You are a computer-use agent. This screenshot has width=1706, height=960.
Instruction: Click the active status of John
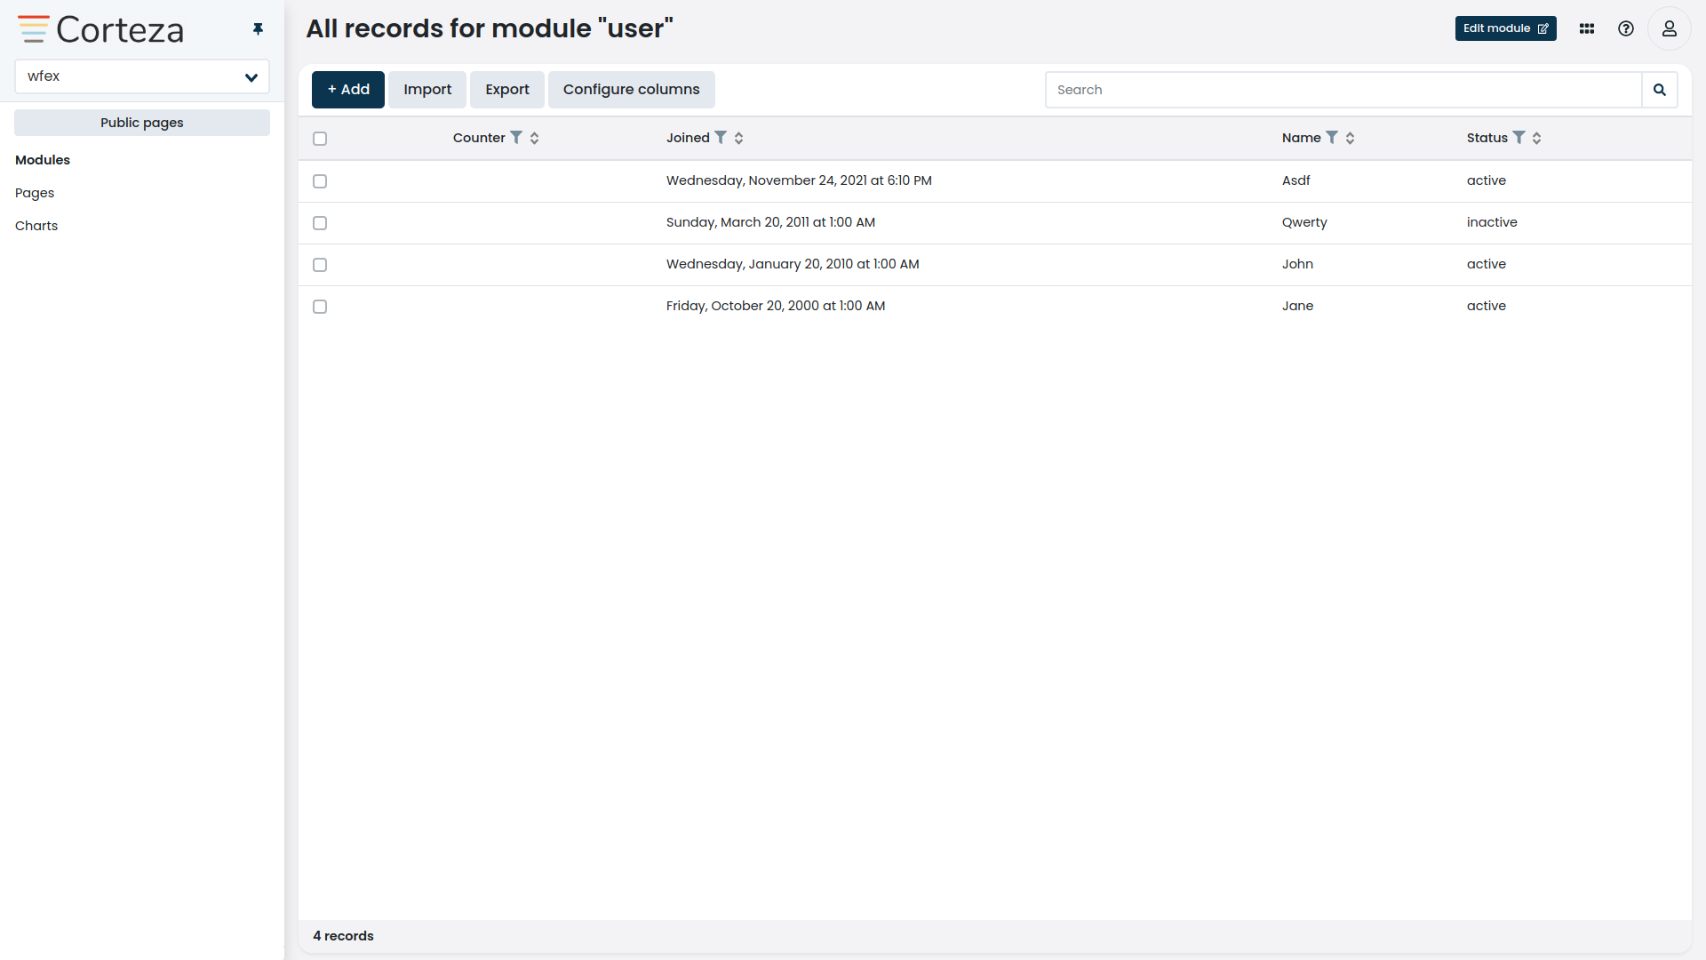point(1486,264)
